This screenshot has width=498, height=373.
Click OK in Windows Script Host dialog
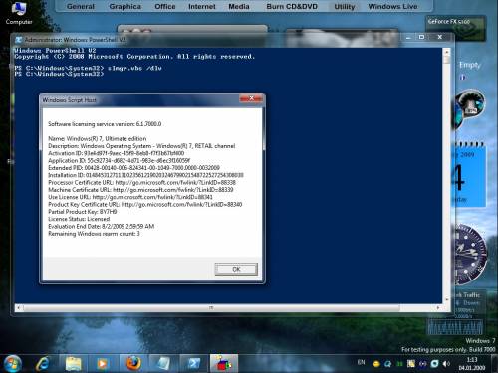point(236,269)
